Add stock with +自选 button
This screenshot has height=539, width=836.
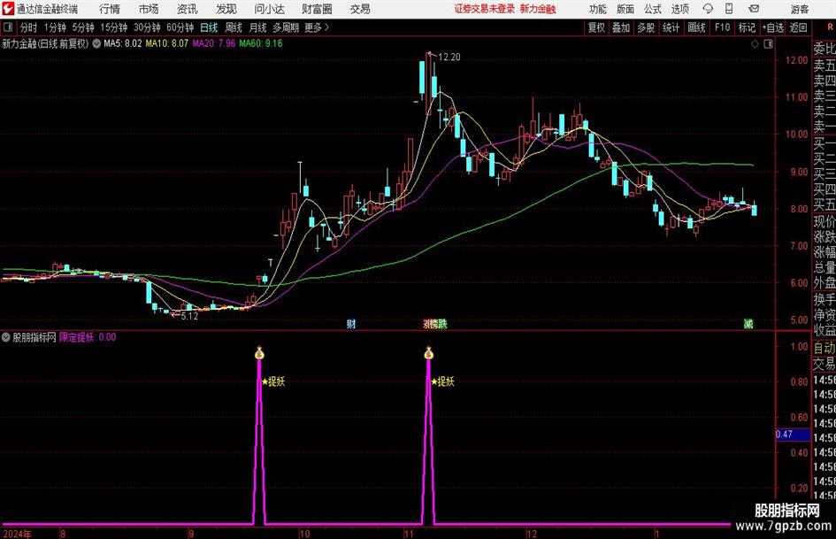point(772,27)
